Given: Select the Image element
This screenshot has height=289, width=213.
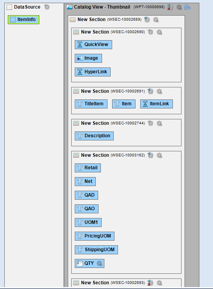Looking at the screenshot, I should coord(88,58).
